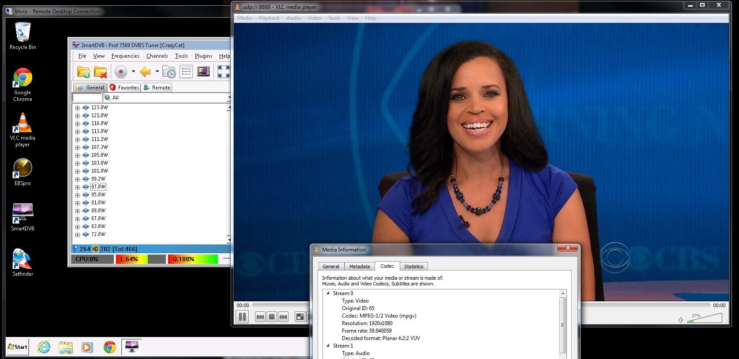Mute audio via VLC speaker icon
This screenshot has height=359, width=739.
point(681,320)
